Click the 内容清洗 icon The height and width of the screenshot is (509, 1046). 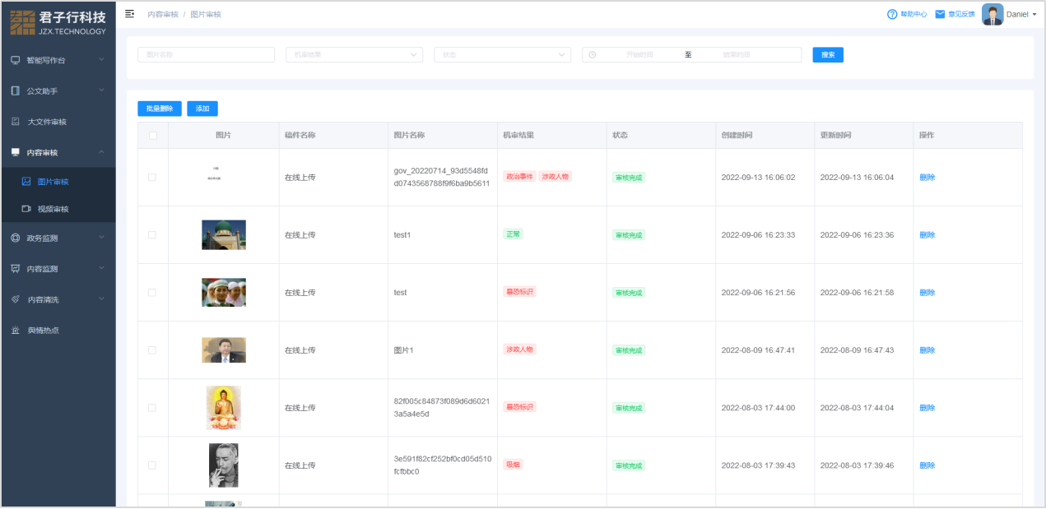tap(16, 299)
